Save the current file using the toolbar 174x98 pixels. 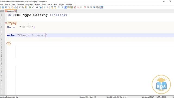point(3,7)
